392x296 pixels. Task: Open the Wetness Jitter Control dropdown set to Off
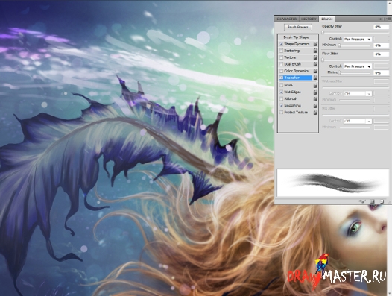pyautogui.click(x=358, y=94)
